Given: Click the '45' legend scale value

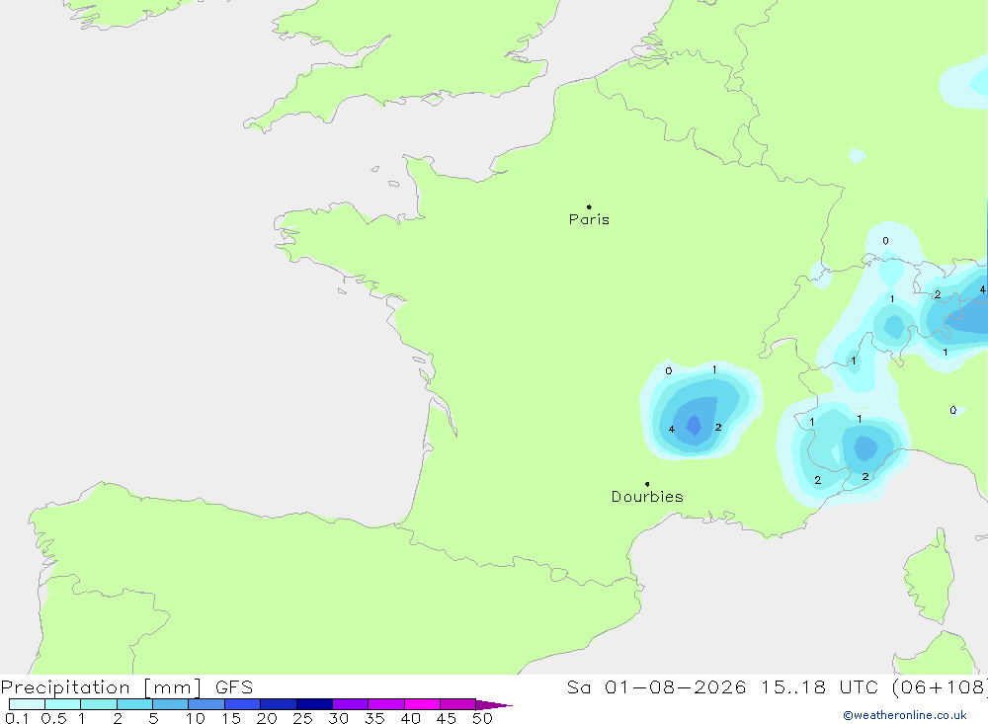Looking at the screenshot, I should (x=447, y=718).
